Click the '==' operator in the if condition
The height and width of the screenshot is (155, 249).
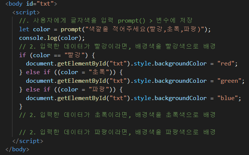57,55
